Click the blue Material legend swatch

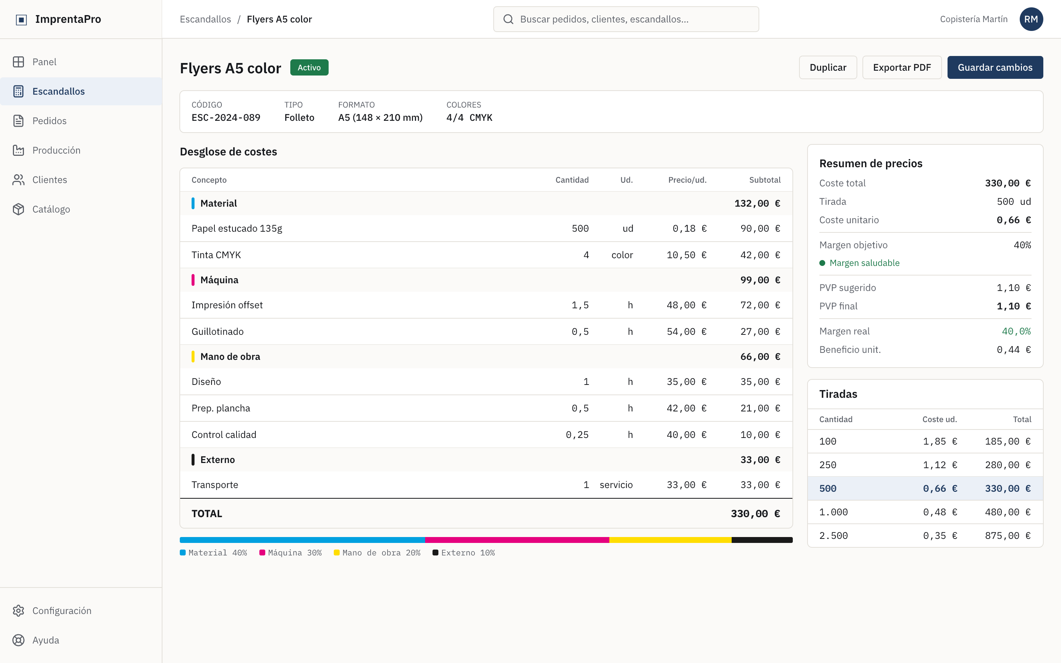(x=183, y=552)
